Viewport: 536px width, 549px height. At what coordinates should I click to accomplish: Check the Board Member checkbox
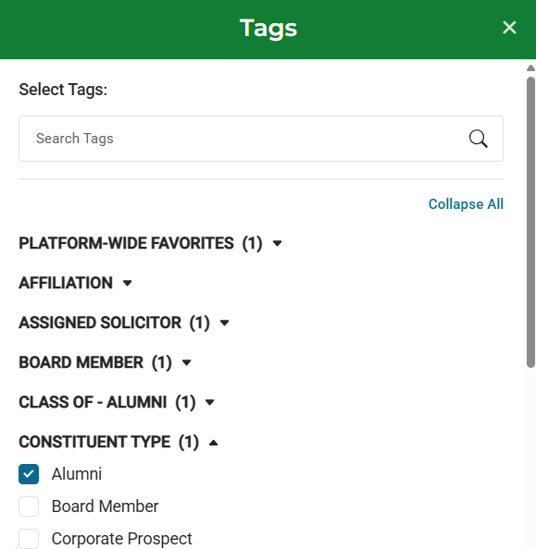point(29,506)
